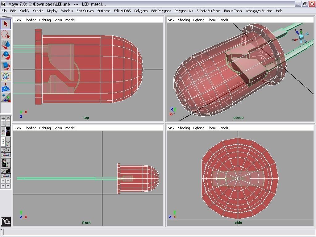This screenshot has width=316, height=237.
Task: Choose the Move tool with cone icon
Action: [x=6, y=45]
